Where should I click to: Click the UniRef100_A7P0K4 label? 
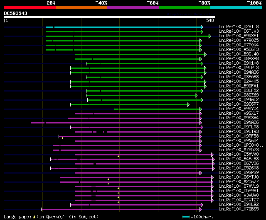click(239, 45)
